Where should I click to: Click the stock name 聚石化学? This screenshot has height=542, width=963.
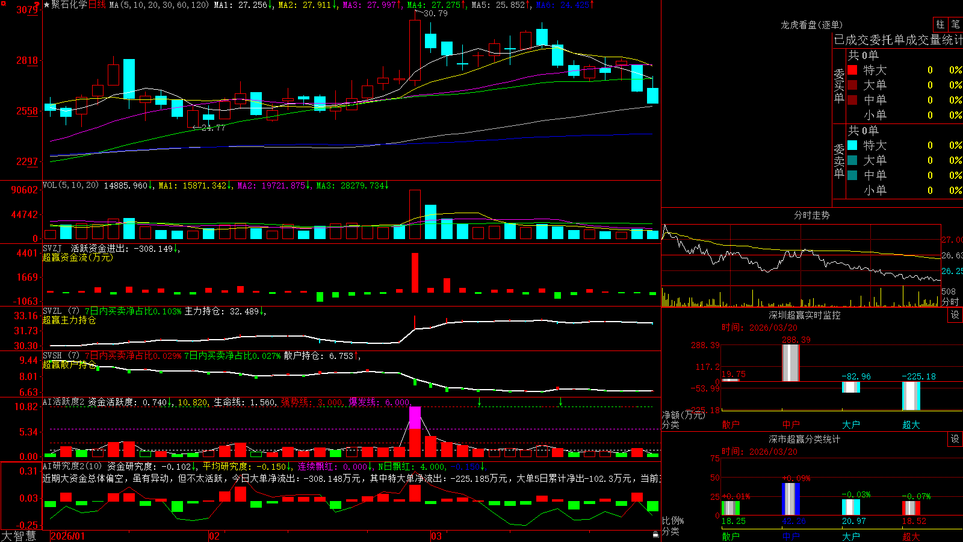coord(69,5)
